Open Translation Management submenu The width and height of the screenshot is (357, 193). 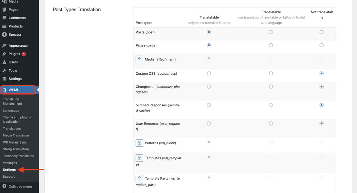[x=12, y=101]
